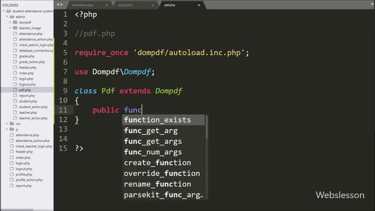Viewport: 375px width, 211px height.
Task: Click the 'require_once' keyword in the code
Action: coord(101,53)
